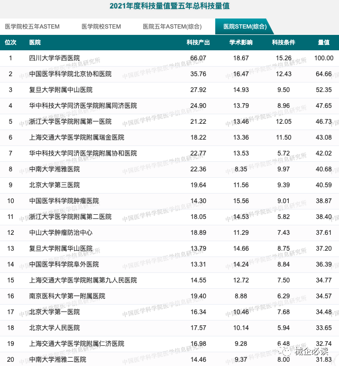This screenshot has width=339, height=366.
Task: Click the 38.87 量值 value
Action: (324, 201)
